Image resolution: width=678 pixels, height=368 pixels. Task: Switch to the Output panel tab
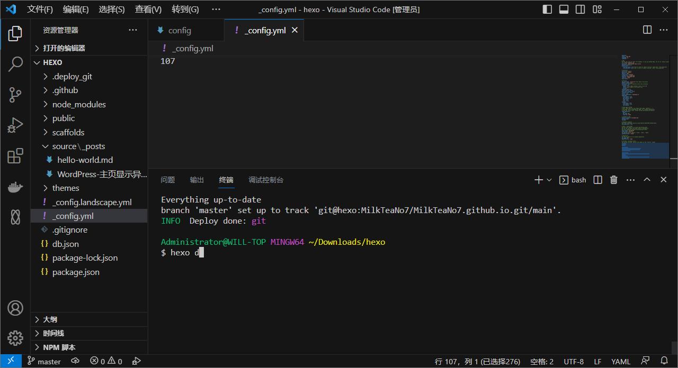[197, 180]
